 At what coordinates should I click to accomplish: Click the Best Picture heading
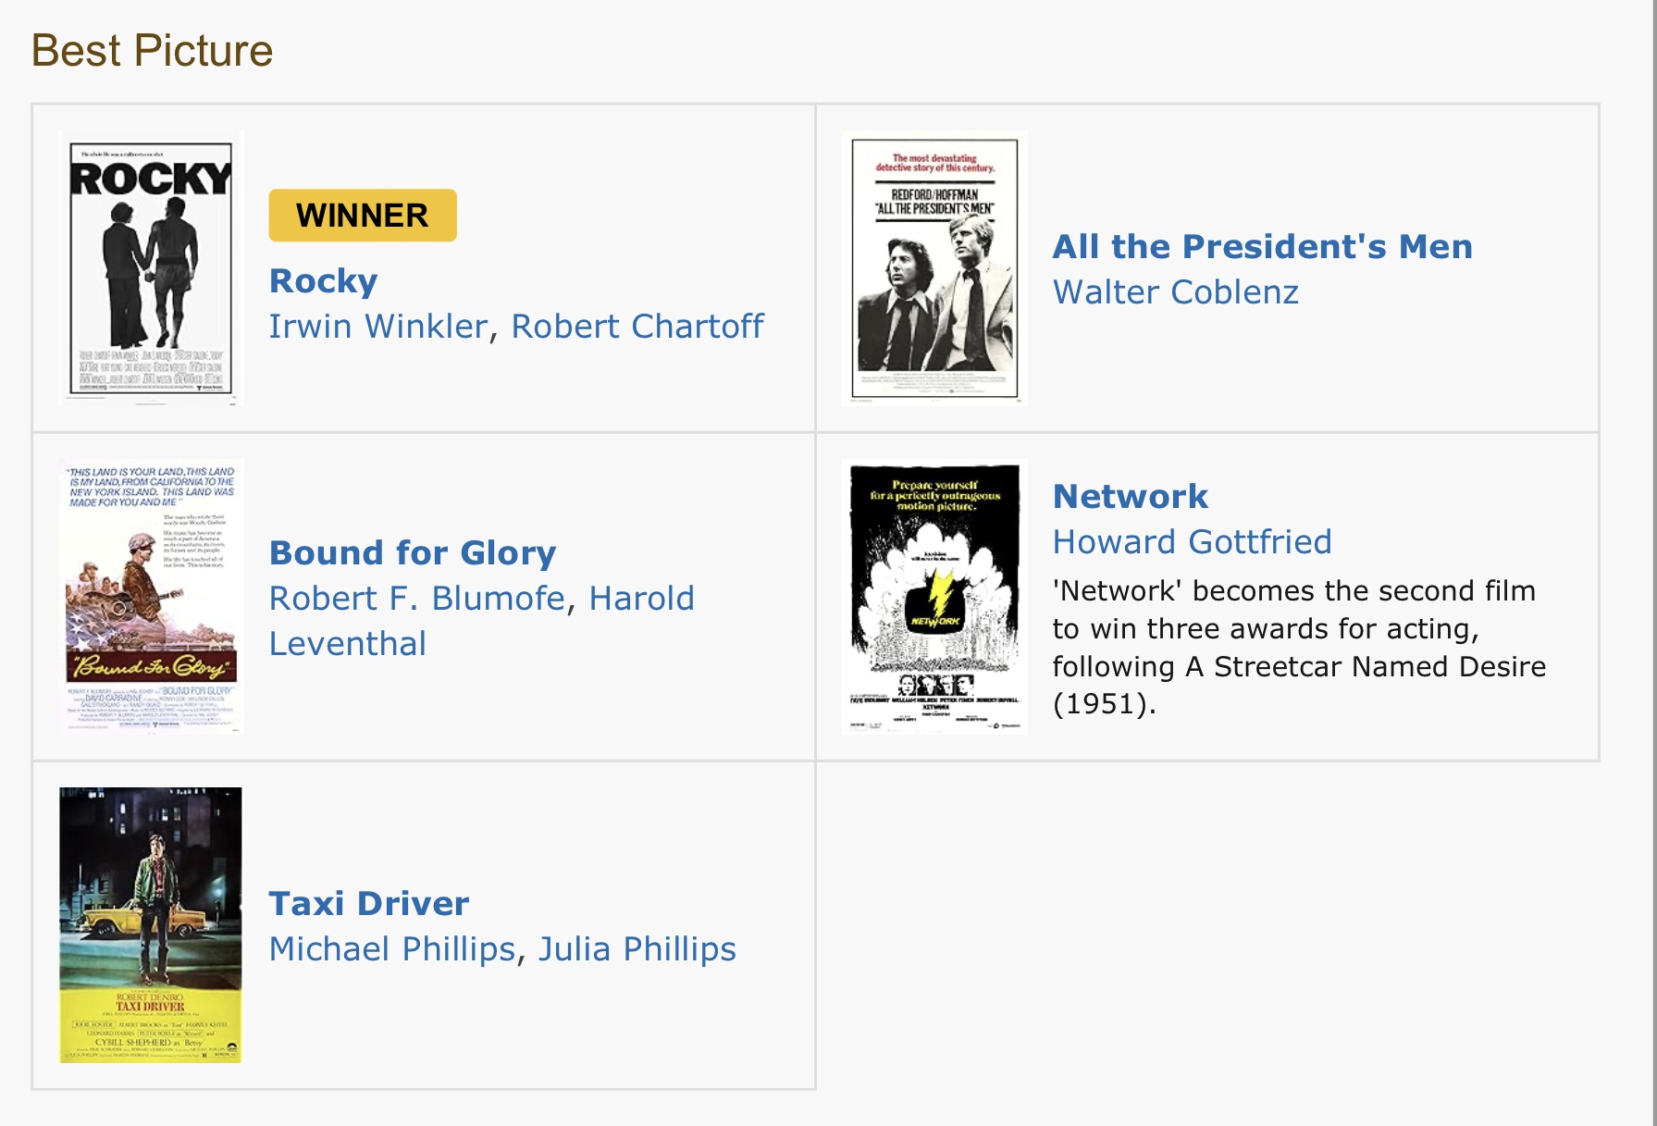[x=152, y=51]
